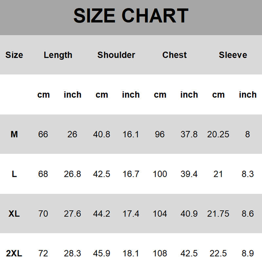Viewport: 262px width, 262px height.
Task: Click the 28.3 length inch value
Action: click(72, 253)
